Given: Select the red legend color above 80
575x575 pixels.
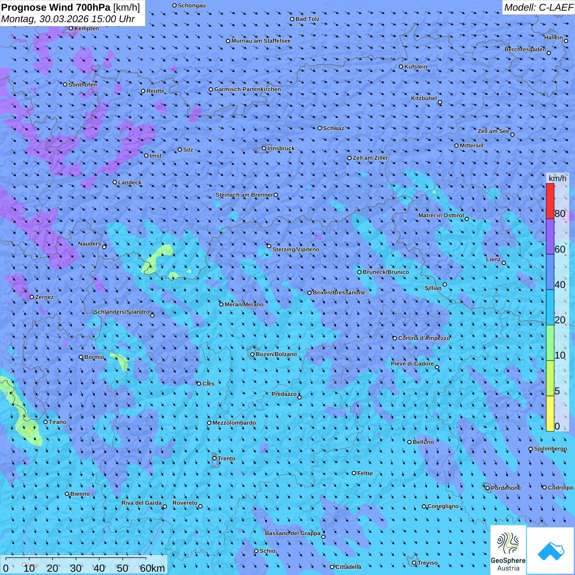Looking at the screenshot, I should pos(550,201).
